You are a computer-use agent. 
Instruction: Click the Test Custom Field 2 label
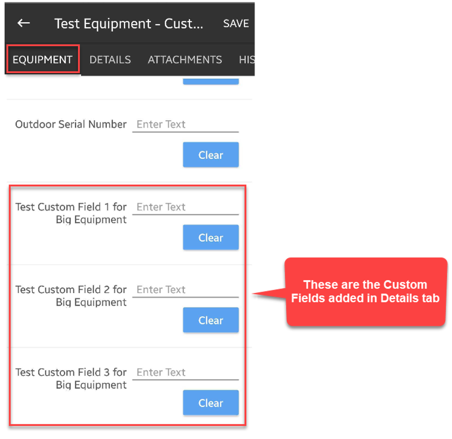click(x=71, y=296)
